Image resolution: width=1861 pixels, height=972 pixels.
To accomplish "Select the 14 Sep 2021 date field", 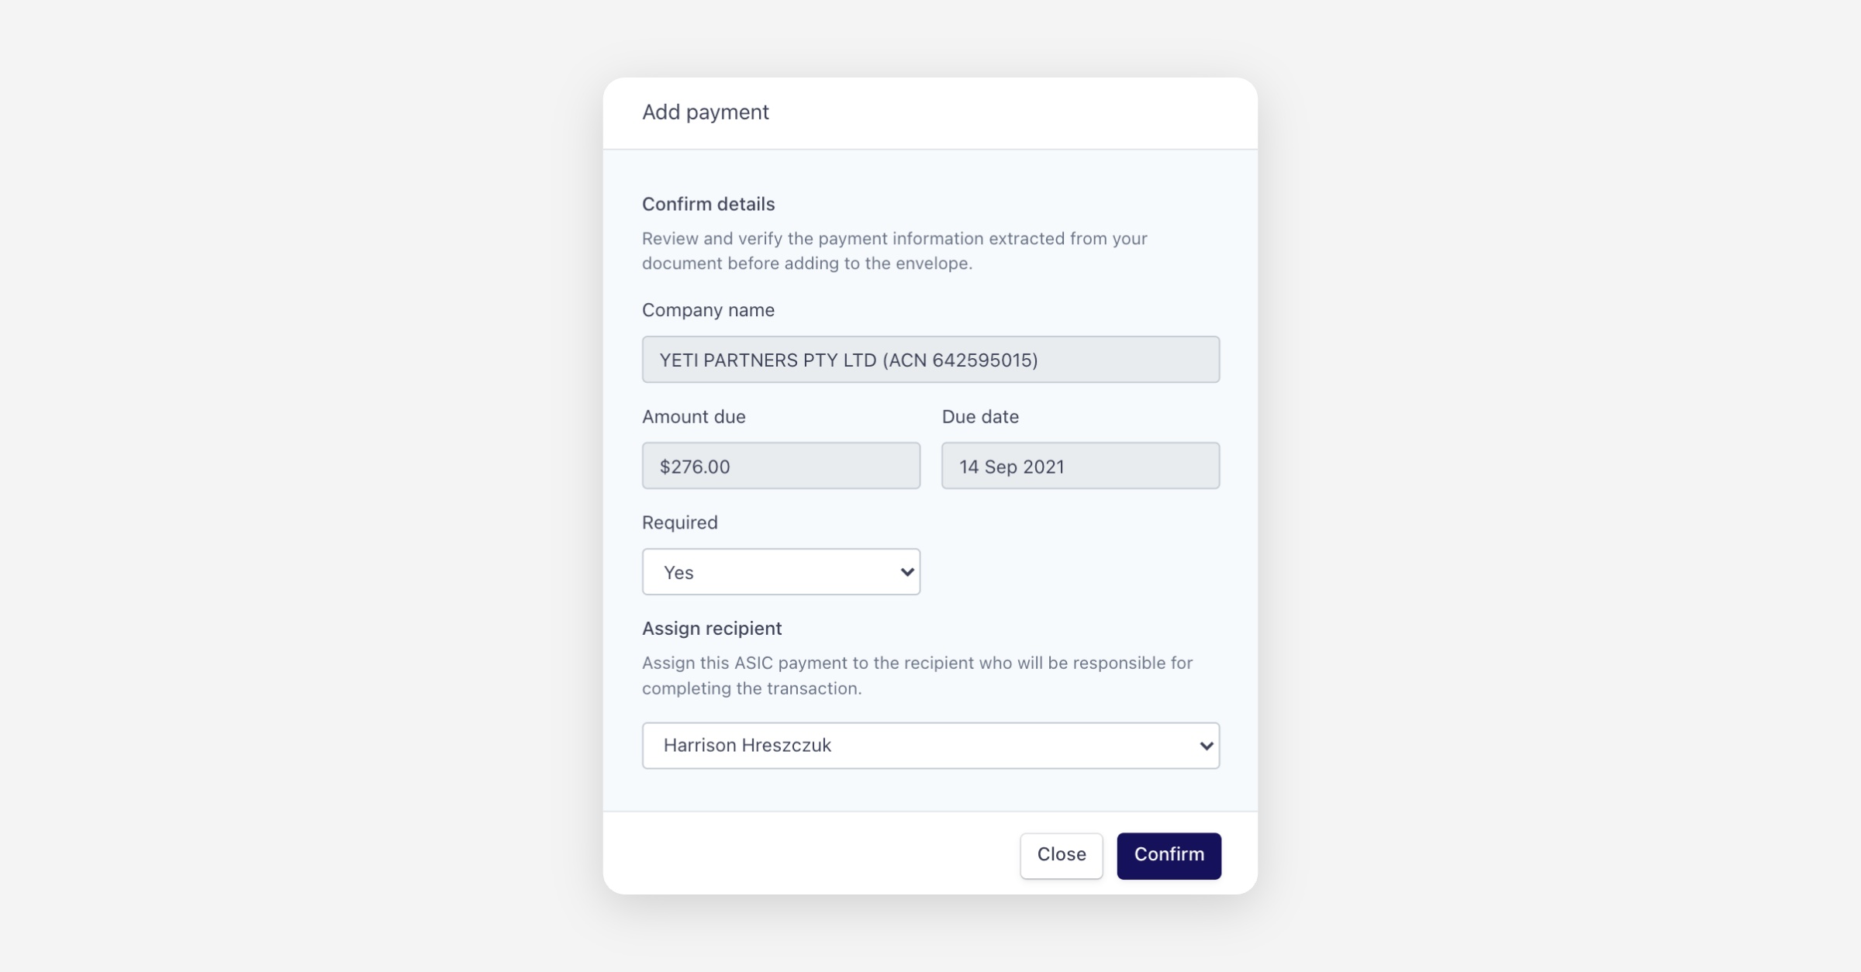I will pos(1079,466).
